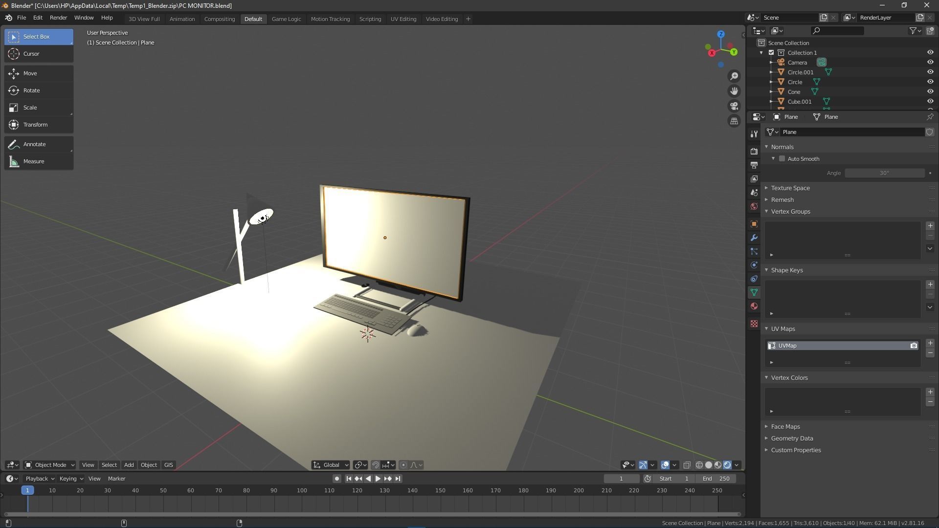
Task: Enable Auto Smooth checkbox
Action: click(782, 159)
